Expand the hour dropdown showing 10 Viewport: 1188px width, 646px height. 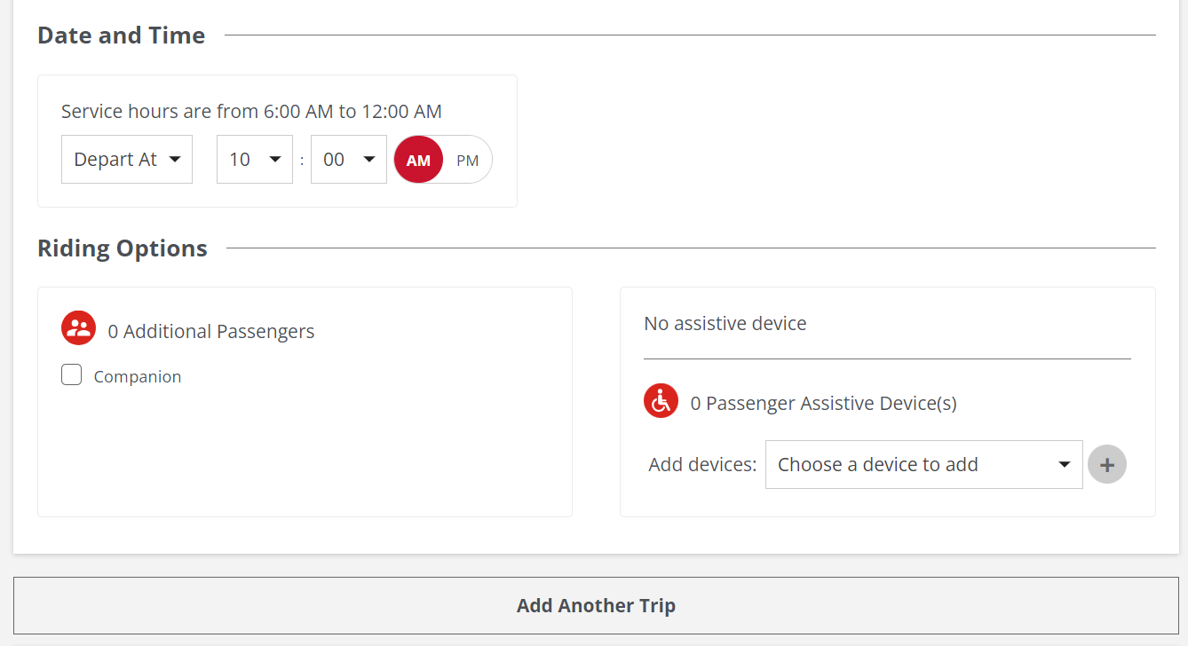point(255,160)
